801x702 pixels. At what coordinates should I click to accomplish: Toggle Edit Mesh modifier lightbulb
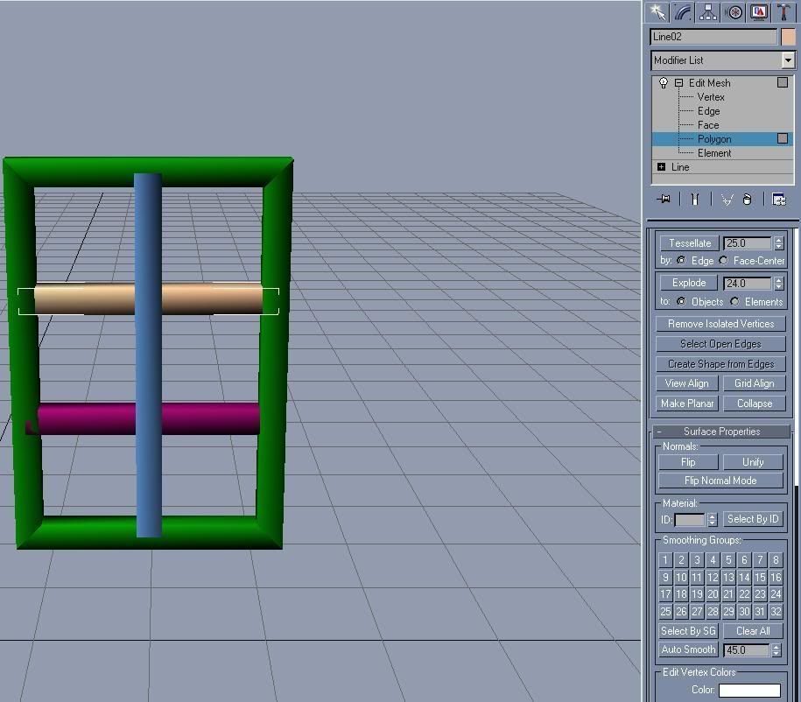pyautogui.click(x=664, y=83)
